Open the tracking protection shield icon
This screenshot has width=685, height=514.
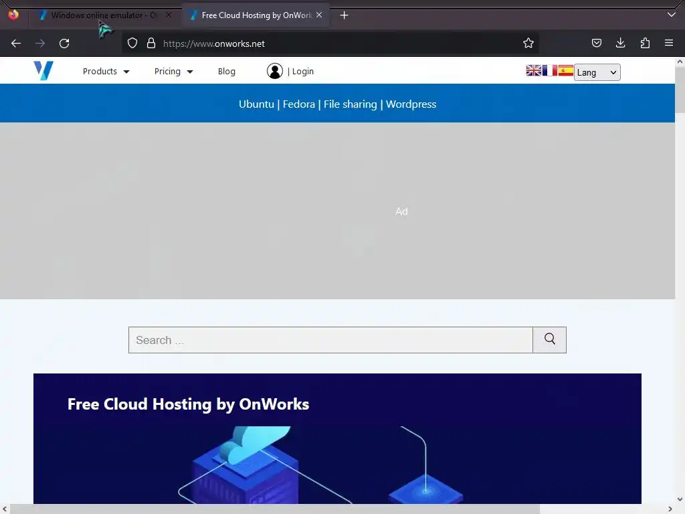pyautogui.click(x=132, y=43)
